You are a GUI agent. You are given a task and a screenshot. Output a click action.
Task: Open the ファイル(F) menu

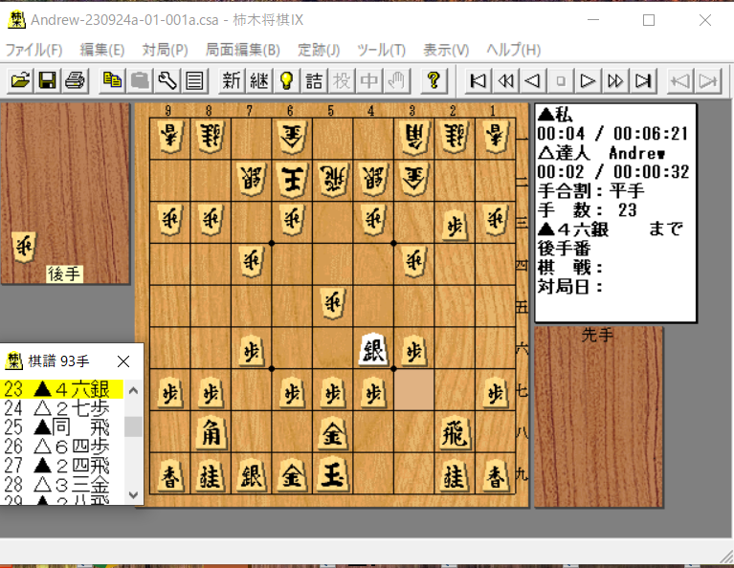pos(34,50)
